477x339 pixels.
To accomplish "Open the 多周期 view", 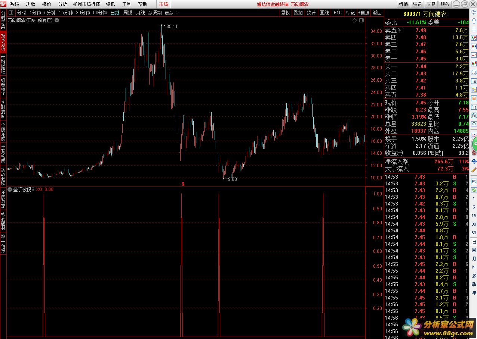I will click(155, 13).
